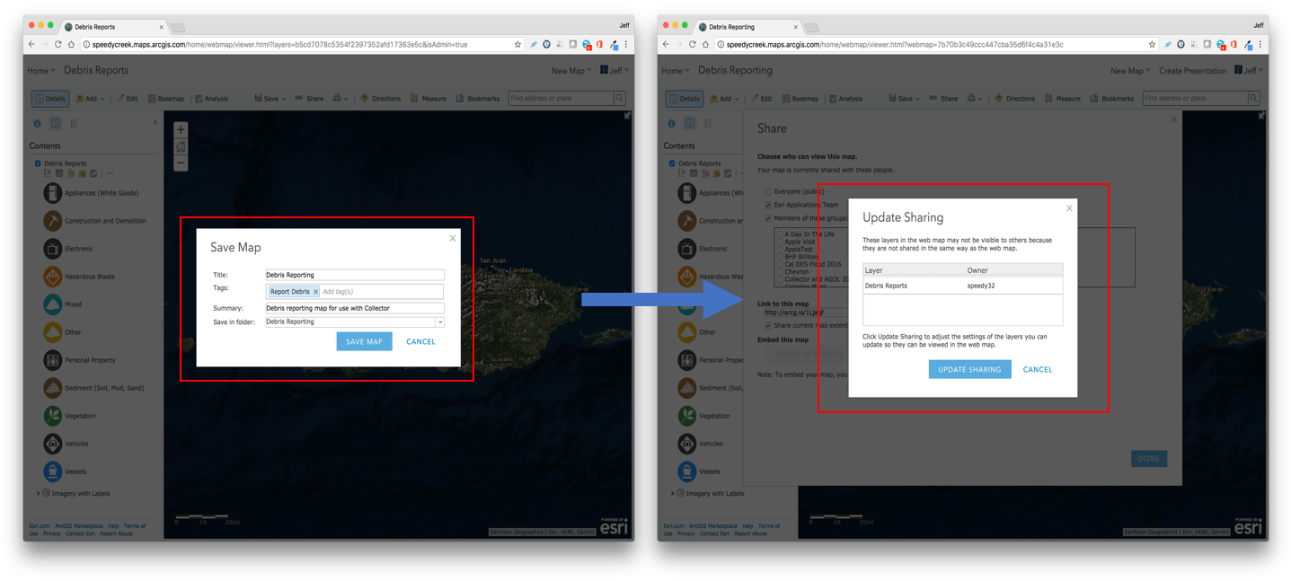Open the Save in folder dropdown
This screenshot has height=581, width=1291.
click(439, 321)
